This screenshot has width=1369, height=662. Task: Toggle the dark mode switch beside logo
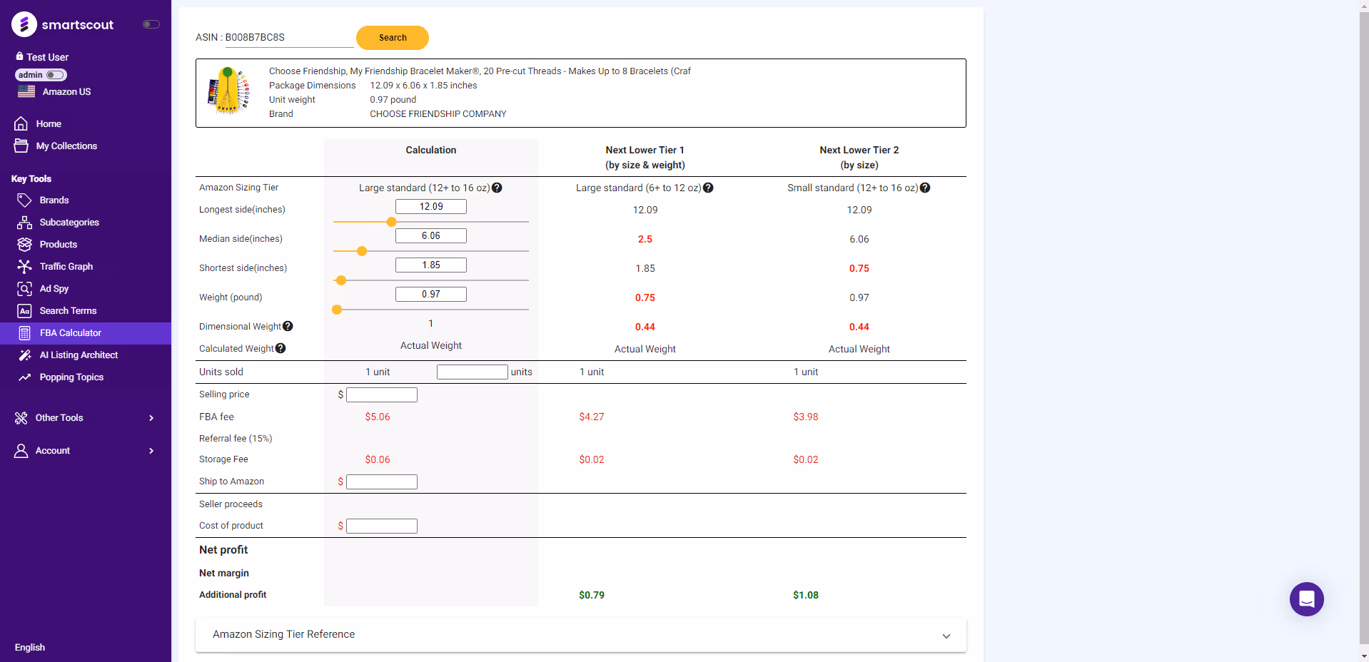click(x=151, y=24)
